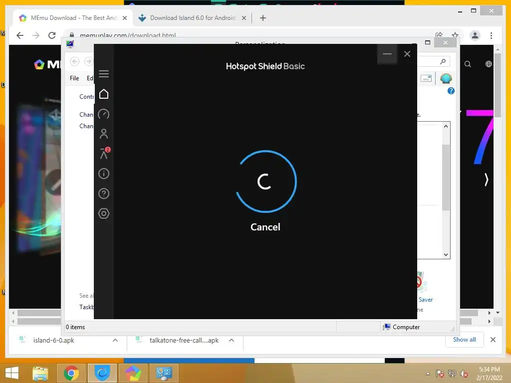Close the Chrome downloads bar
Screen dimensions: 511x383
[x=493, y=340]
